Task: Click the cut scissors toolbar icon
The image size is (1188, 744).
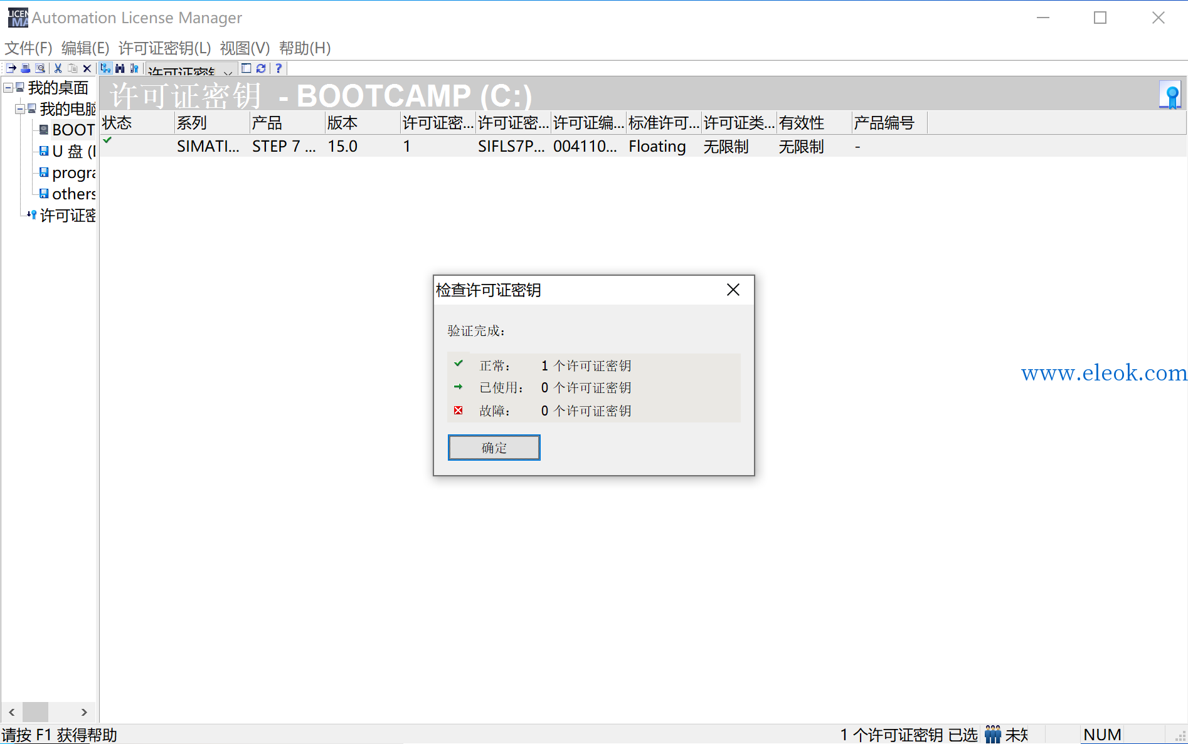Action: point(58,68)
